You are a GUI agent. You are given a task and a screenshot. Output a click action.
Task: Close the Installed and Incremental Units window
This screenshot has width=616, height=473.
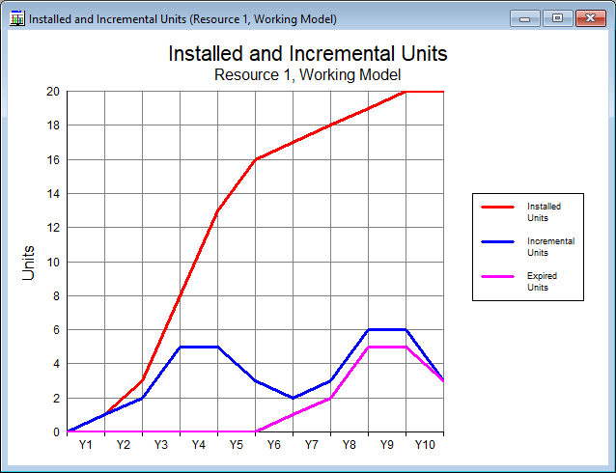click(x=591, y=18)
